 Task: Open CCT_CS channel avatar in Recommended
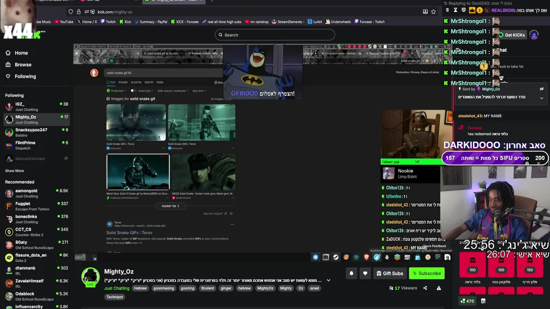[9, 232]
